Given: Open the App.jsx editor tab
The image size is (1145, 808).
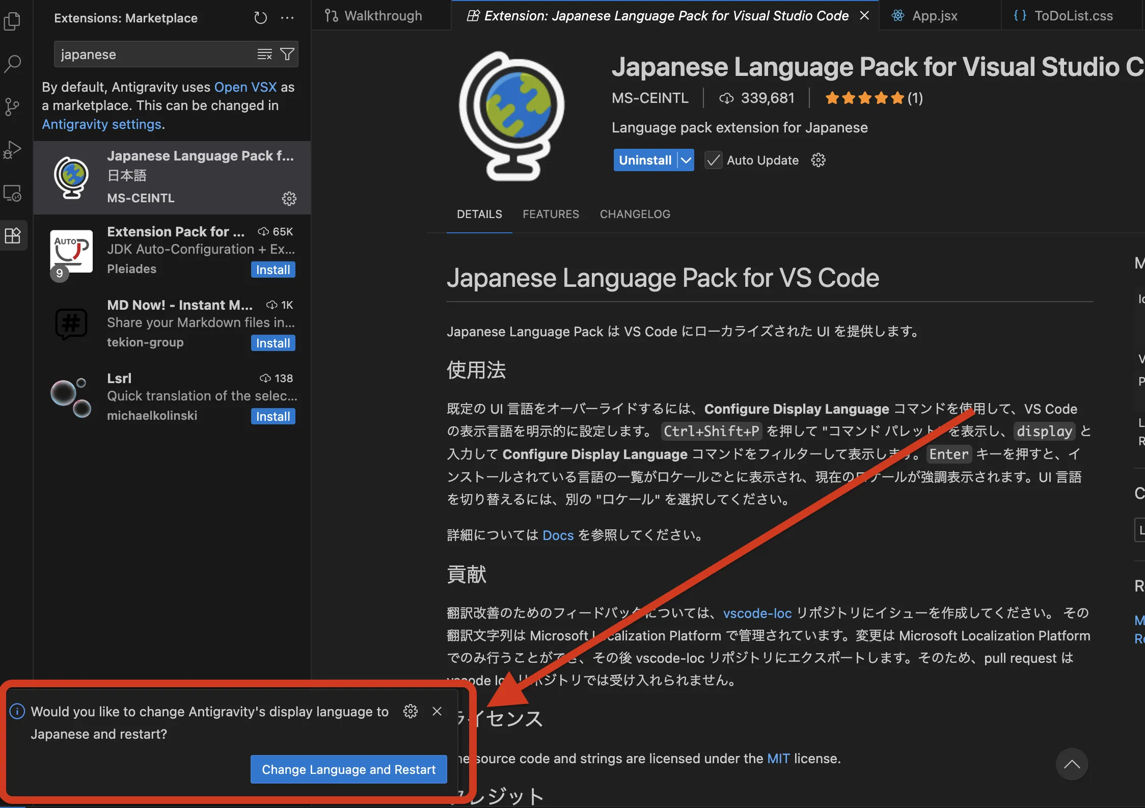Looking at the screenshot, I should click(934, 16).
